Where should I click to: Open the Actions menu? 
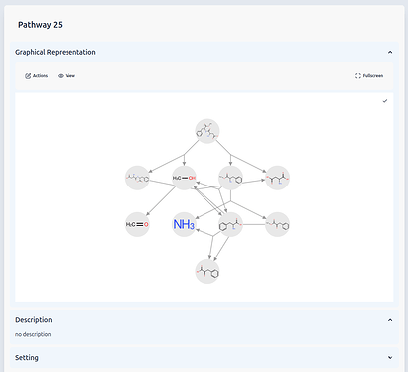tap(36, 76)
